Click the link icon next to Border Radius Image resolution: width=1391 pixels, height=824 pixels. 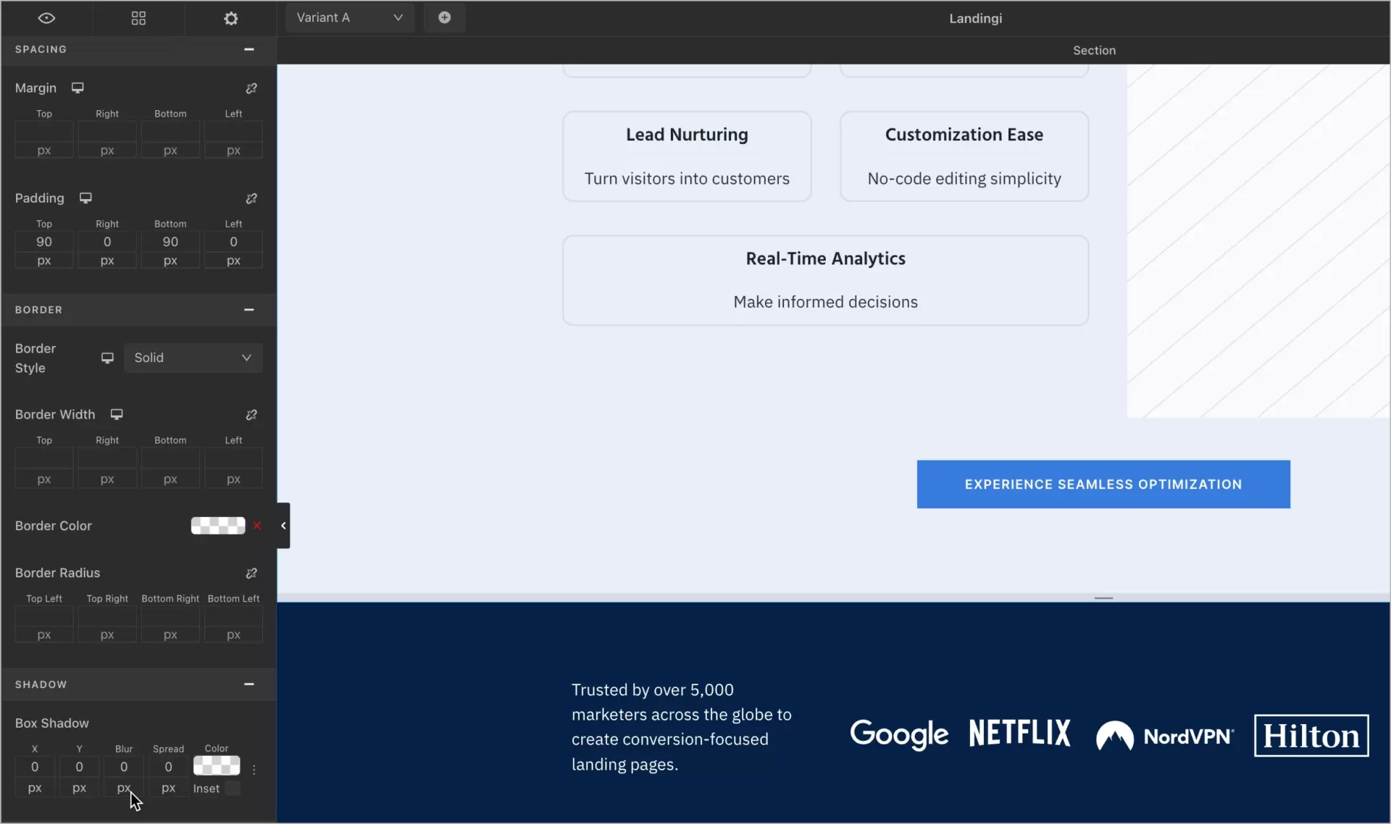pyautogui.click(x=251, y=573)
